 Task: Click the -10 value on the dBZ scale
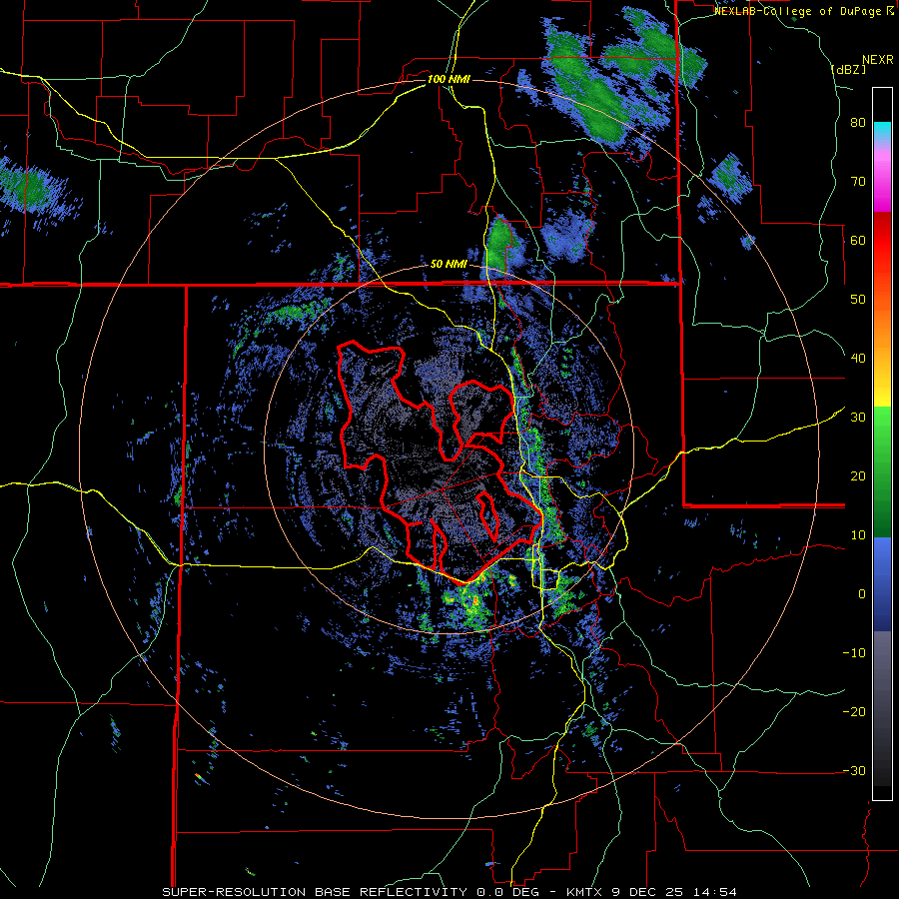pyautogui.click(x=854, y=653)
